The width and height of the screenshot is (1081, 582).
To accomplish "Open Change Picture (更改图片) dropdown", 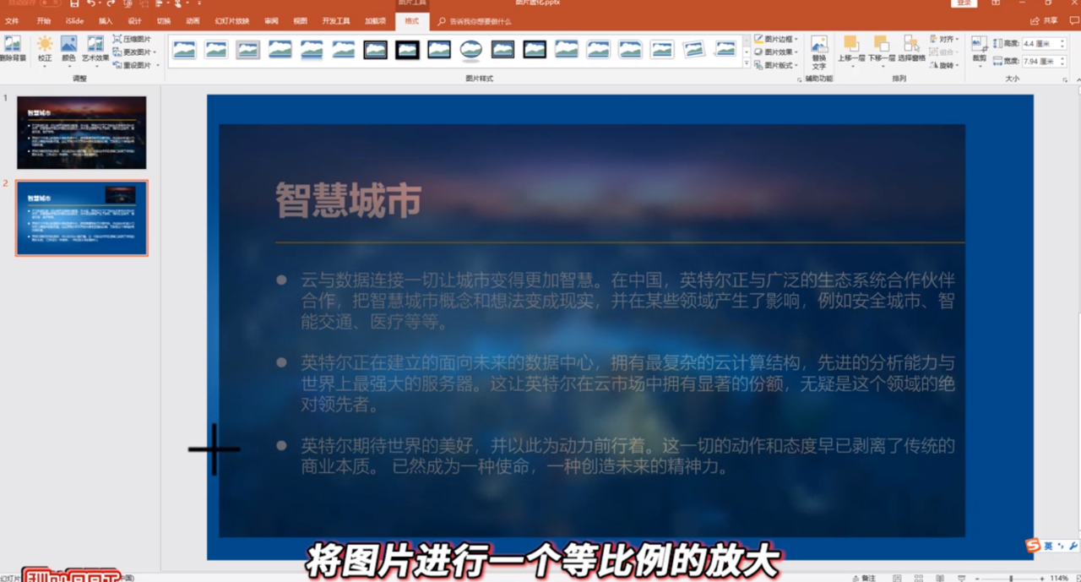I will pyautogui.click(x=135, y=52).
